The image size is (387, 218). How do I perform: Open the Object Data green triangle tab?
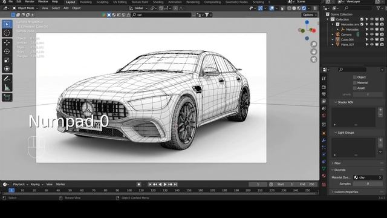(324, 168)
